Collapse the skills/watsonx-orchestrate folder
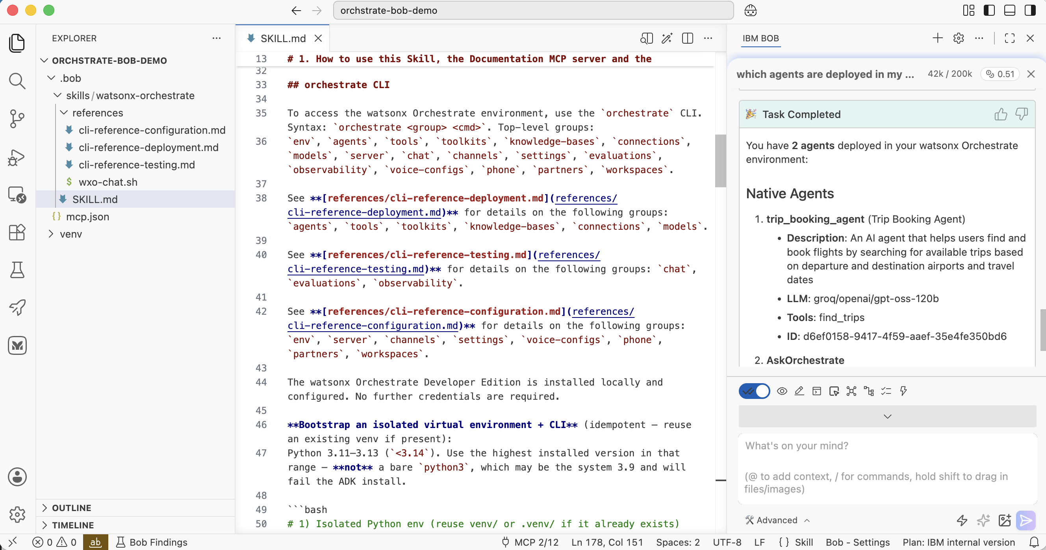Viewport: 1046px width, 550px height. coord(57,95)
